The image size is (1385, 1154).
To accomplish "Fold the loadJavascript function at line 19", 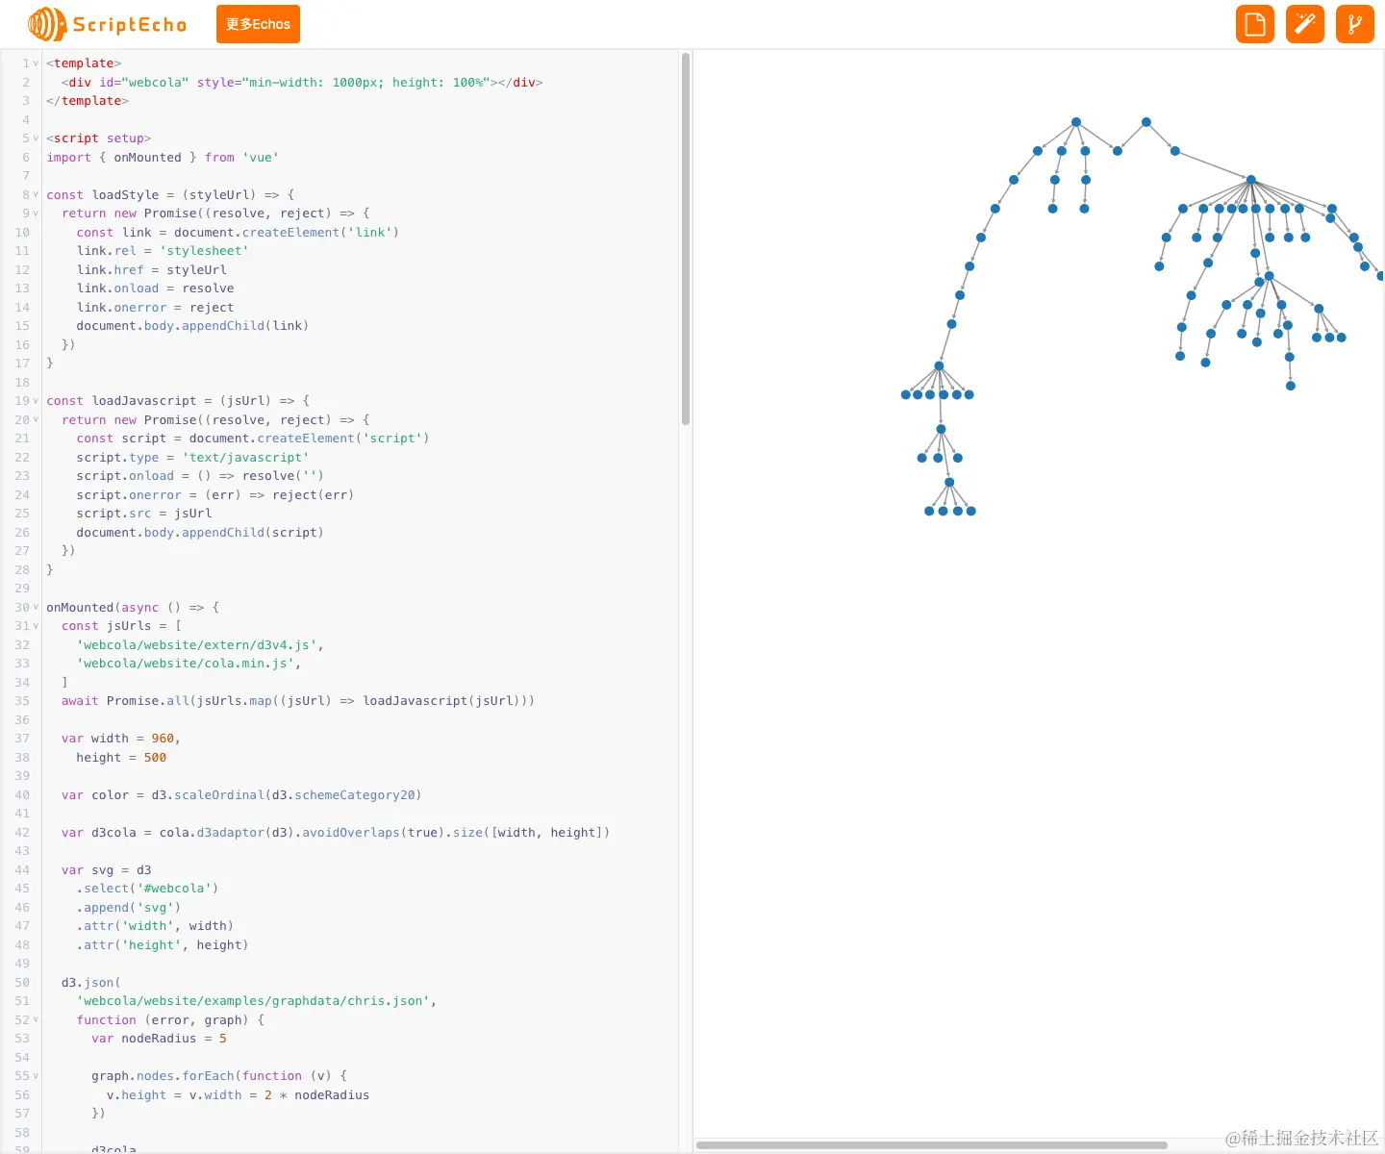I will (x=37, y=401).
